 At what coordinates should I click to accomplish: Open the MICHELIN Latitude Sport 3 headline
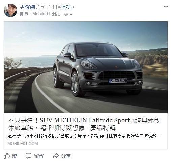[x=84, y=124]
